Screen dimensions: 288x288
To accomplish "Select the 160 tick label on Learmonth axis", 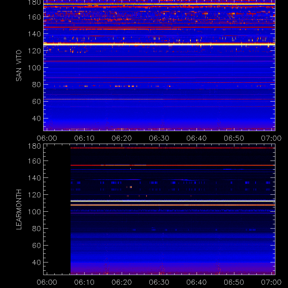I will (34, 161).
